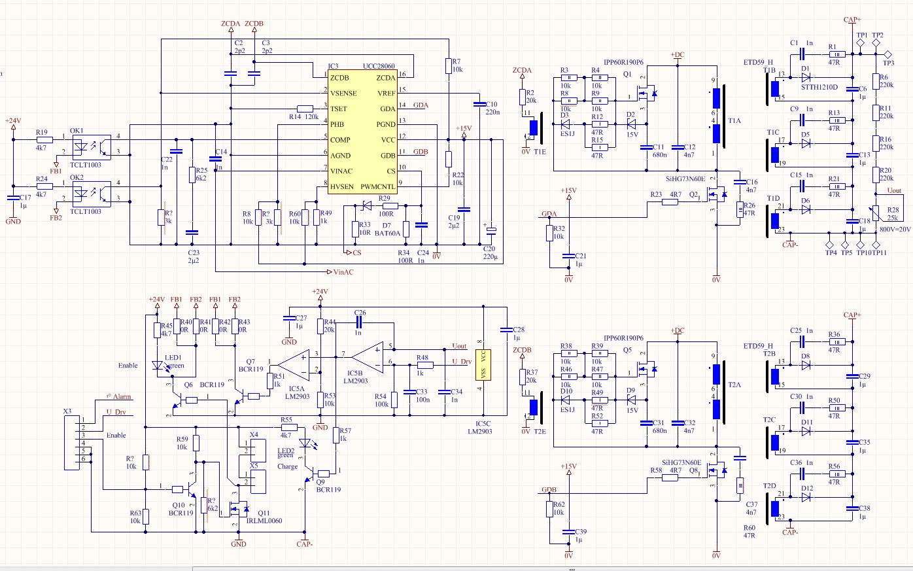Screen dimensions: 913x571
Task: Select the +24V power port above R19
Action: coord(13,123)
